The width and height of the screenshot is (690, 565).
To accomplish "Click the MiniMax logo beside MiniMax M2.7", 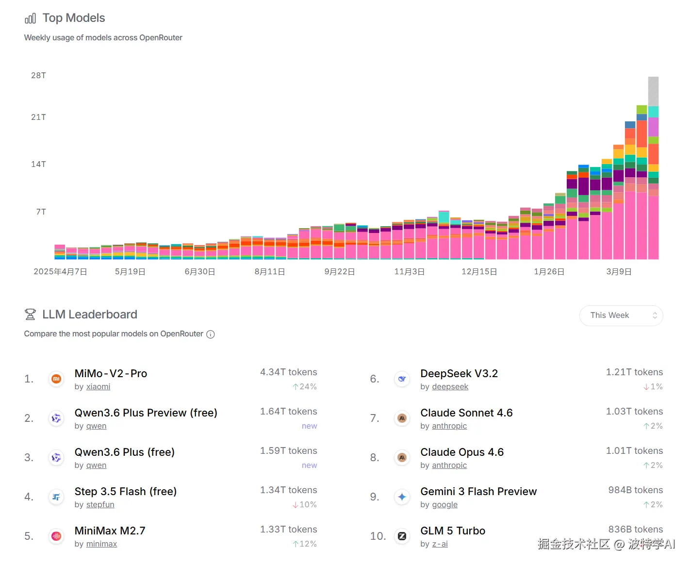I will (56, 536).
